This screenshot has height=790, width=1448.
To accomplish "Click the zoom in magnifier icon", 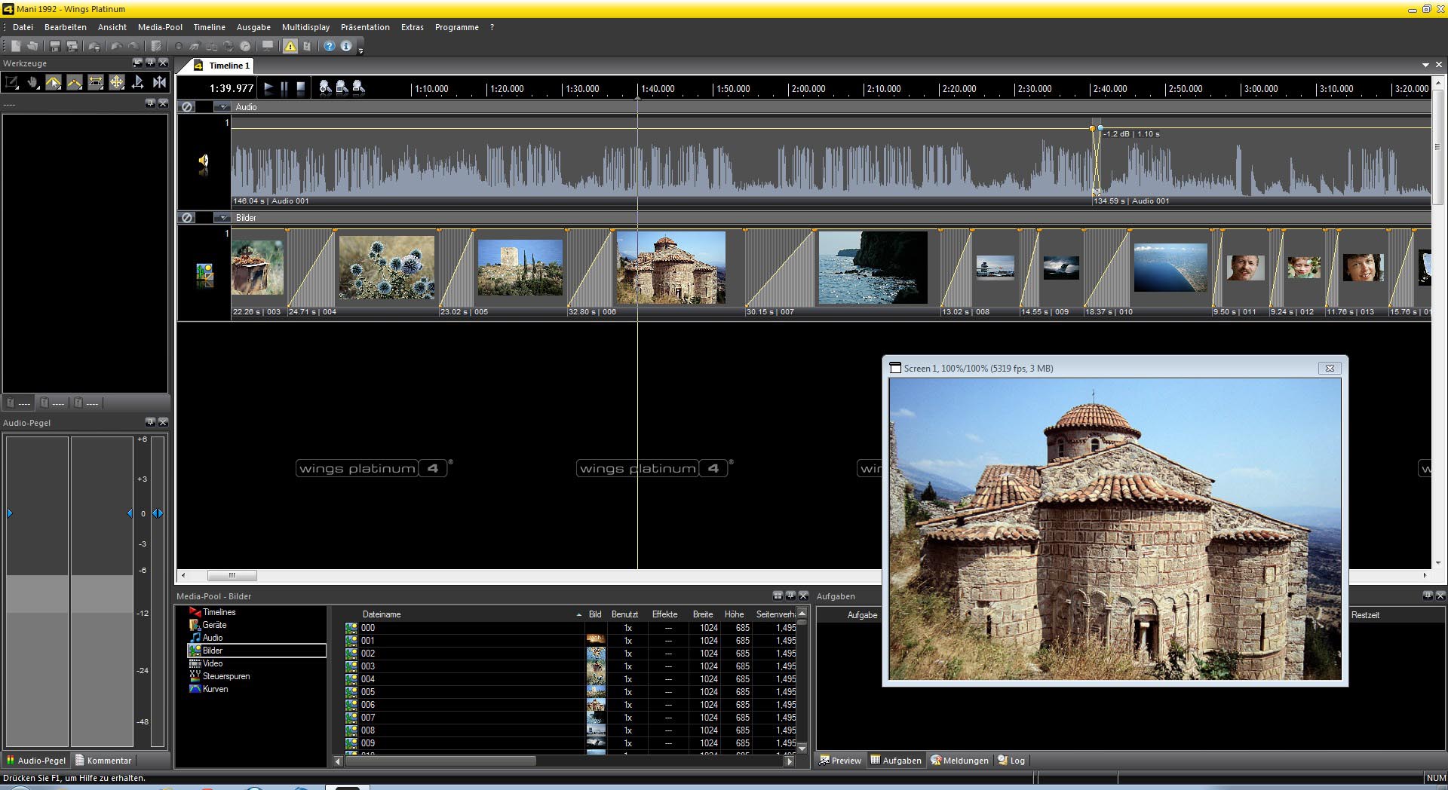I will pyautogui.click(x=325, y=87).
